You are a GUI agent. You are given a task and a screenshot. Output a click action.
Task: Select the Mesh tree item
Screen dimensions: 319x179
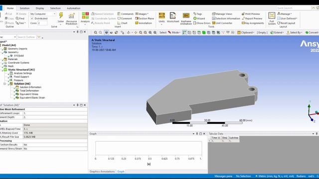click(10, 66)
